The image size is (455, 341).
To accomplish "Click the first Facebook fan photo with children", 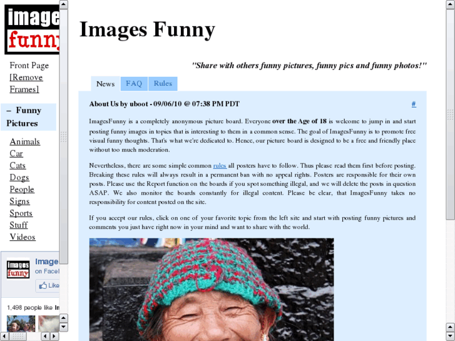I will (x=21, y=323).
